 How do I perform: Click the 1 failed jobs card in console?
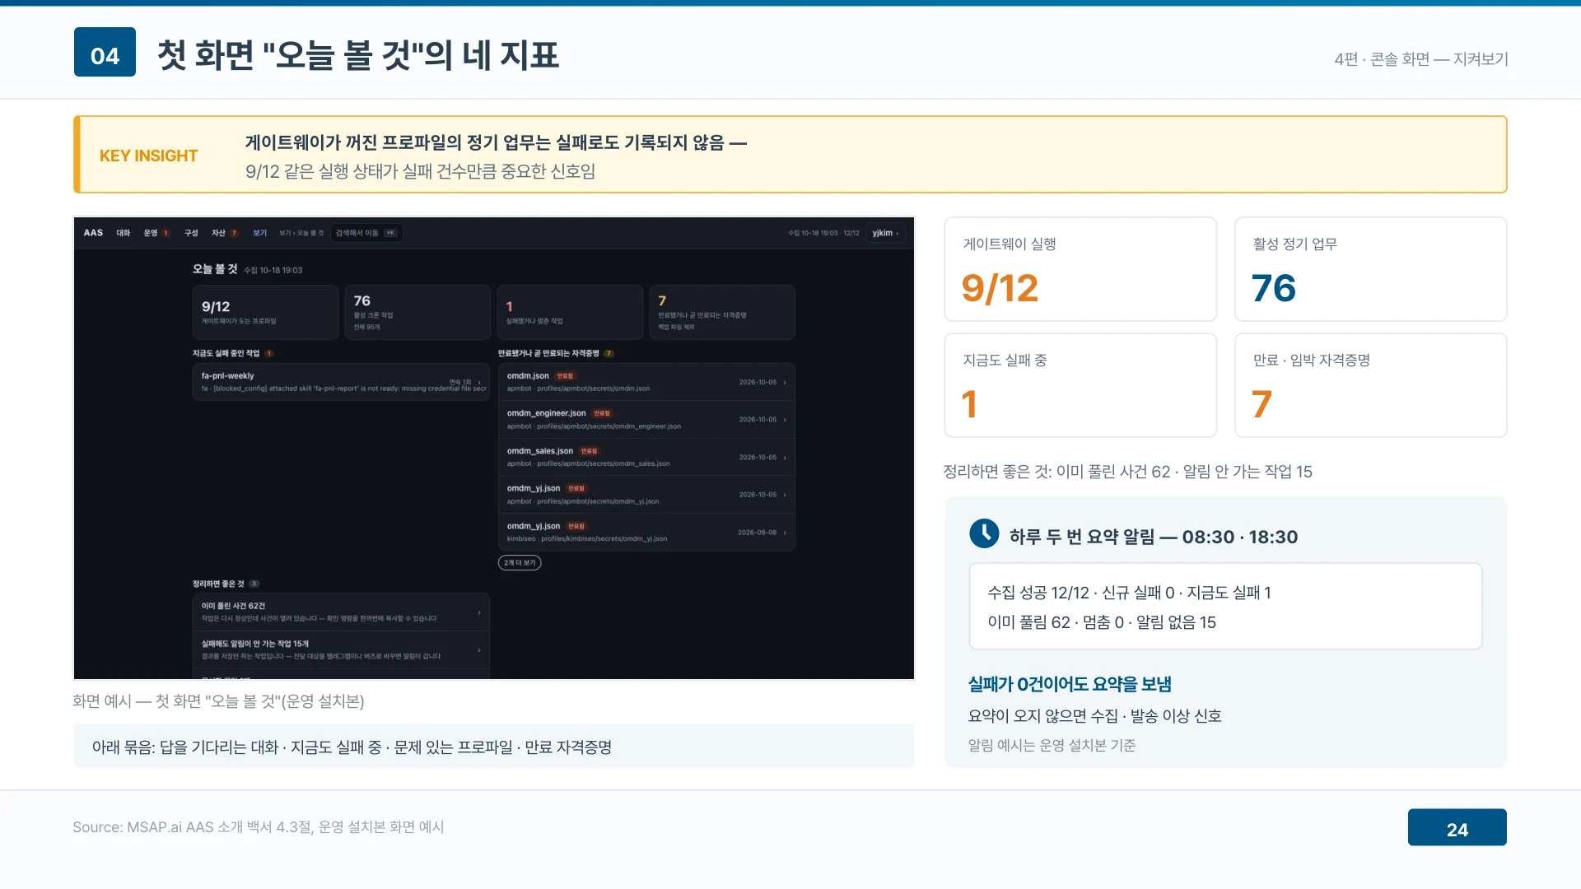tap(570, 312)
